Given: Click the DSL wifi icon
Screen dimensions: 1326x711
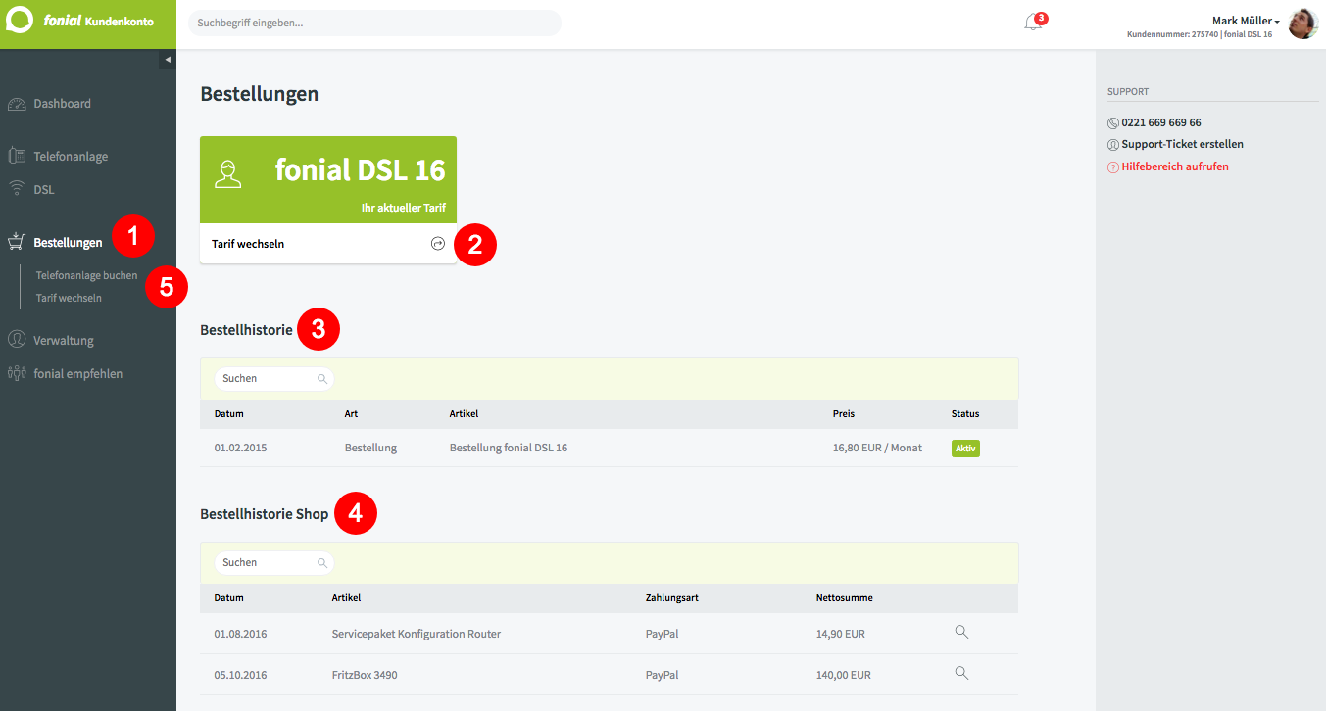Looking at the screenshot, I should (16, 189).
